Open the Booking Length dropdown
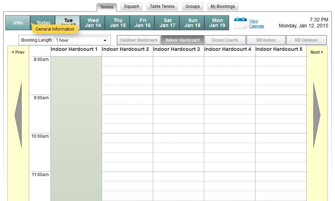 click(x=81, y=40)
